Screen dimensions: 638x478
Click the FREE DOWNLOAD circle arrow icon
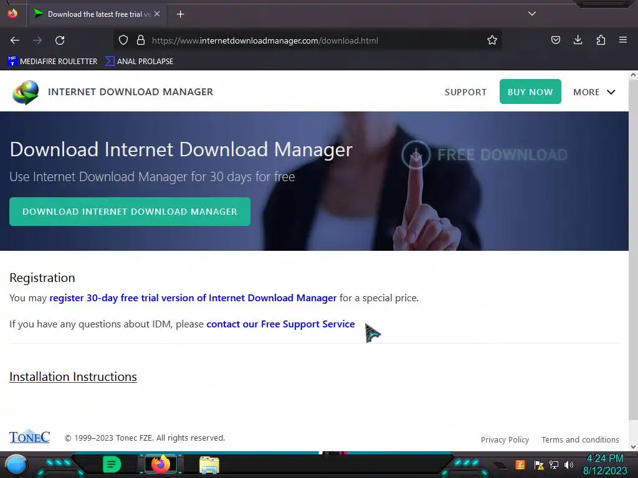pyautogui.click(x=416, y=154)
